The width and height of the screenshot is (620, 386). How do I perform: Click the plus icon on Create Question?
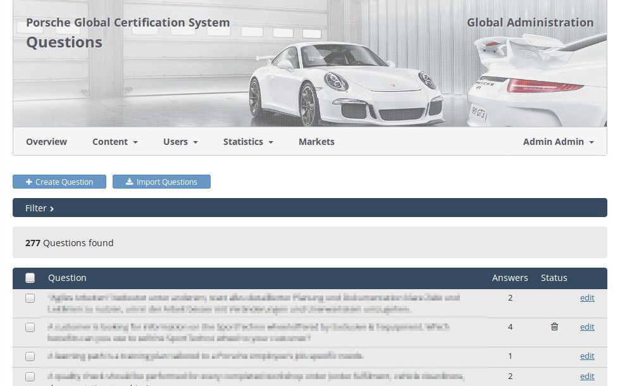[29, 182]
